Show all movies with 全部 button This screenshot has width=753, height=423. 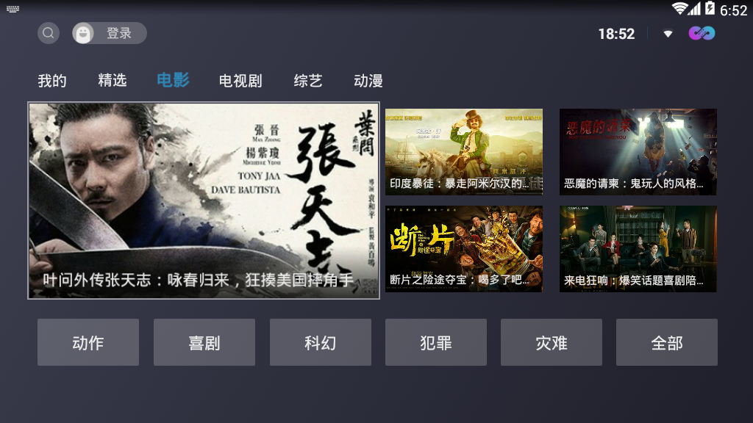click(667, 342)
